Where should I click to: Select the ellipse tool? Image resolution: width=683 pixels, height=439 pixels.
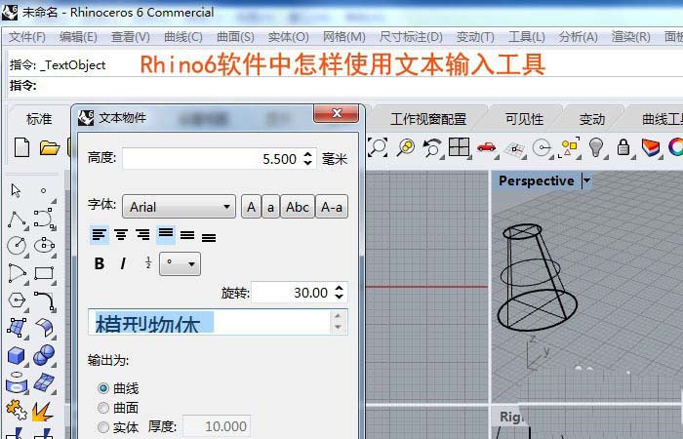(x=44, y=245)
